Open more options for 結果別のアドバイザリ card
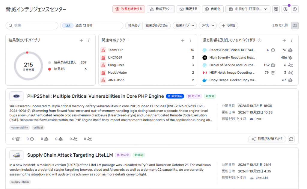 point(89,40)
